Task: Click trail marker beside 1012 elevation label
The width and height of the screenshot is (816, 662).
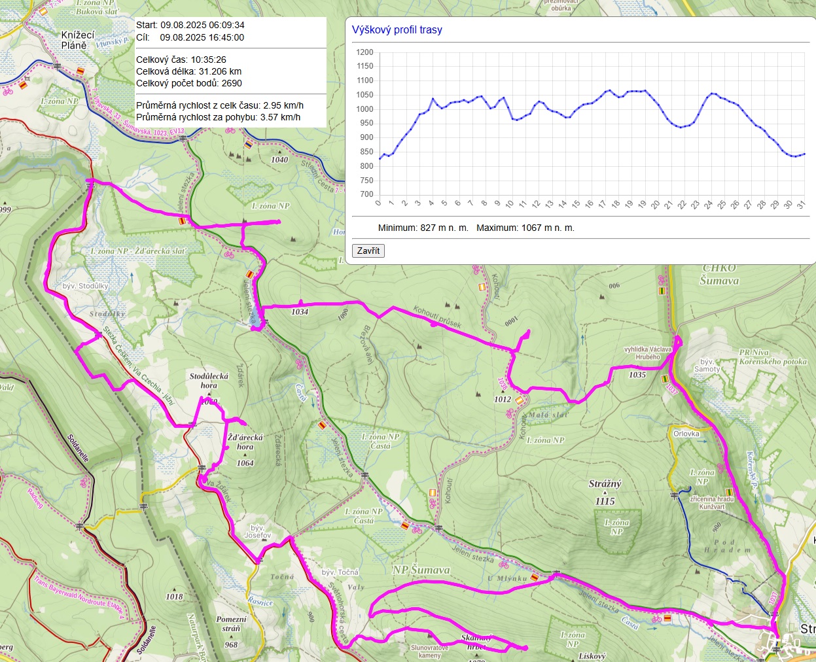Action: point(520,400)
